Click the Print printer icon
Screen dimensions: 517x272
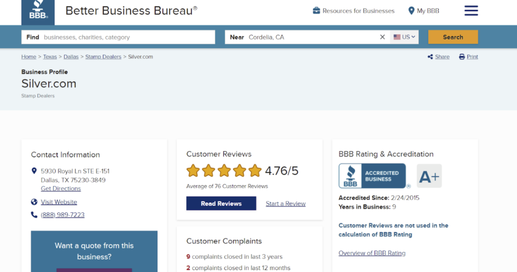[x=462, y=57]
